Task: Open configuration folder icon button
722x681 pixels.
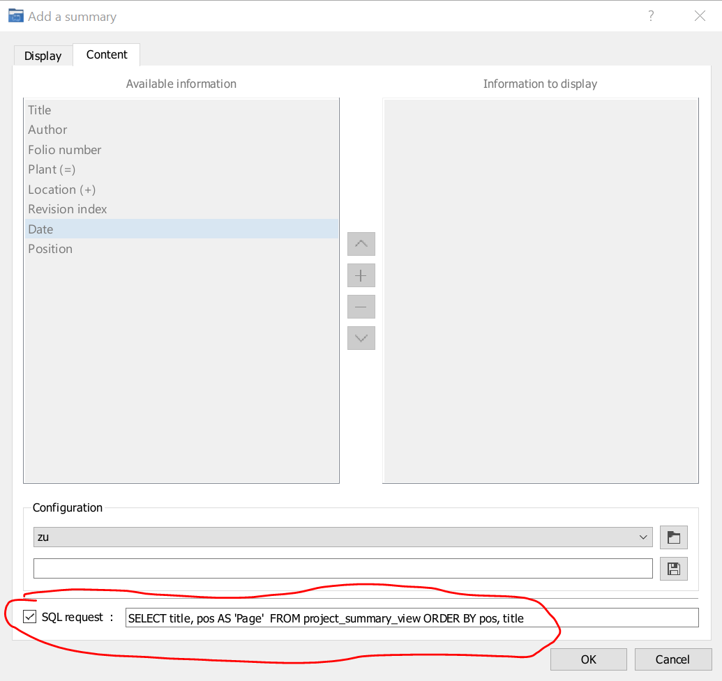Action: 673,537
